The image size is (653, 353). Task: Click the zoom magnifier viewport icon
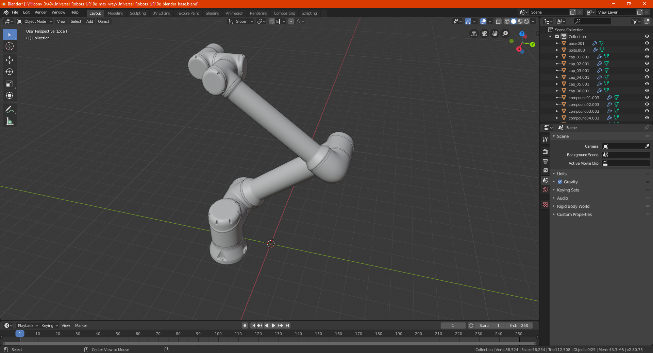pos(505,34)
